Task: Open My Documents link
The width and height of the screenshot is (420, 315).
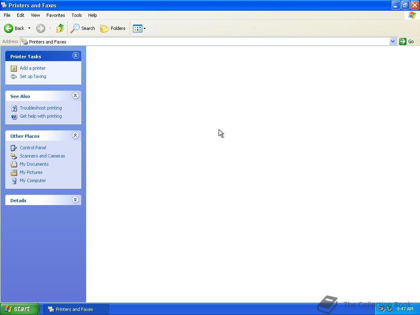Action: pos(34,164)
